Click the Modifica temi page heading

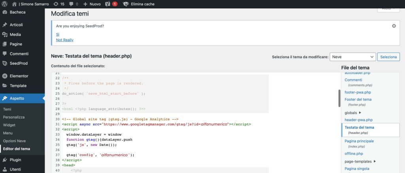tap(70, 14)
